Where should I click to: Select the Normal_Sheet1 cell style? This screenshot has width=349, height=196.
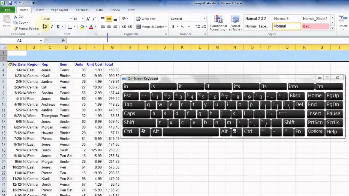coord(316,19)
